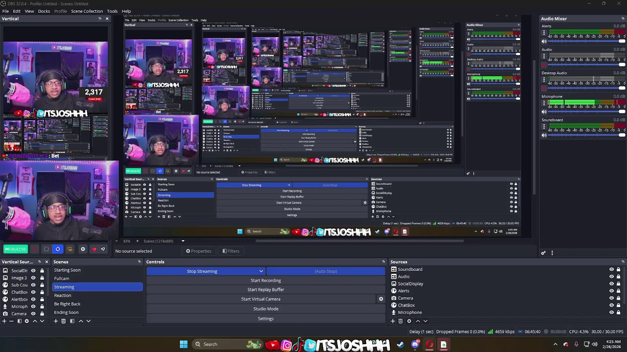Open scene filters icon in Scenes toolbar

(x=72, y=321)
